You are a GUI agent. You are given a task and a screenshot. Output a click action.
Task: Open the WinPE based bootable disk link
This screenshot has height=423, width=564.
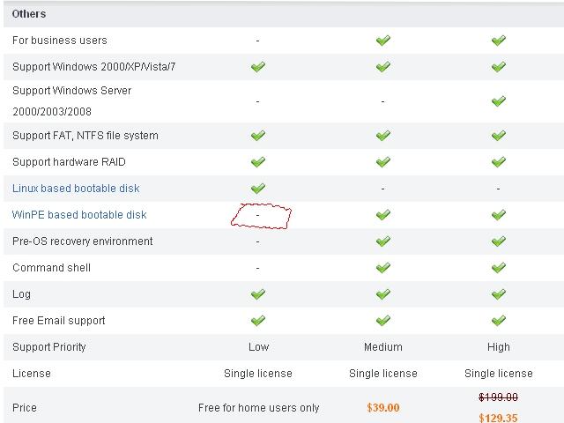pyautogui.click(x=79, y=215)
